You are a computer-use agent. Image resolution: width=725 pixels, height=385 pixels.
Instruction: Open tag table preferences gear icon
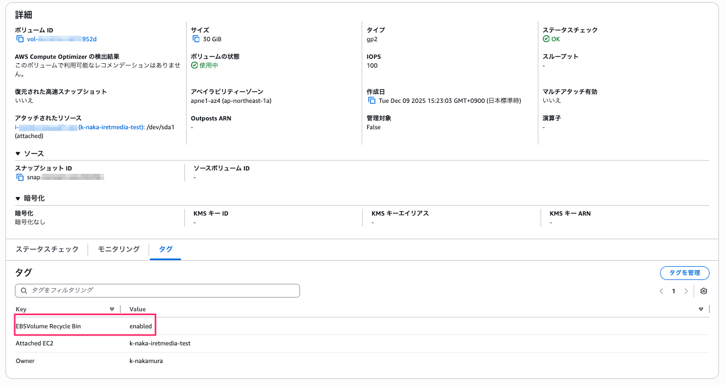click(704, 291)
